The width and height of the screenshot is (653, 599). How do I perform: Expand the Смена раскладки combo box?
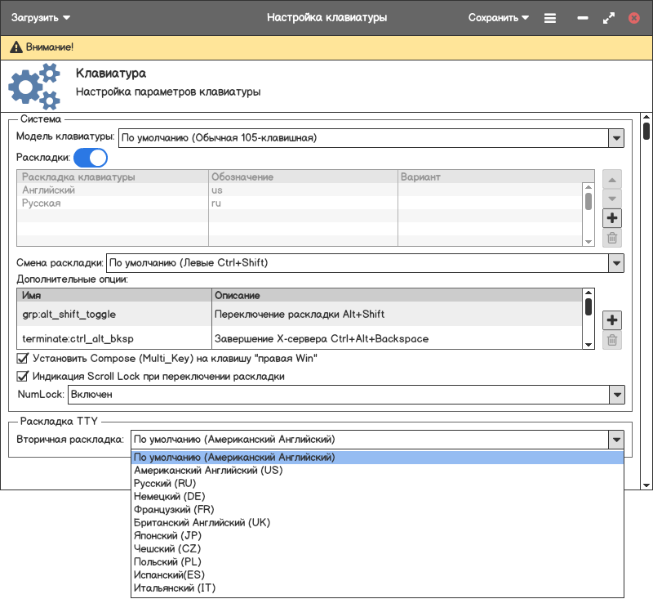pyautogui.click(x=616, y=263)
